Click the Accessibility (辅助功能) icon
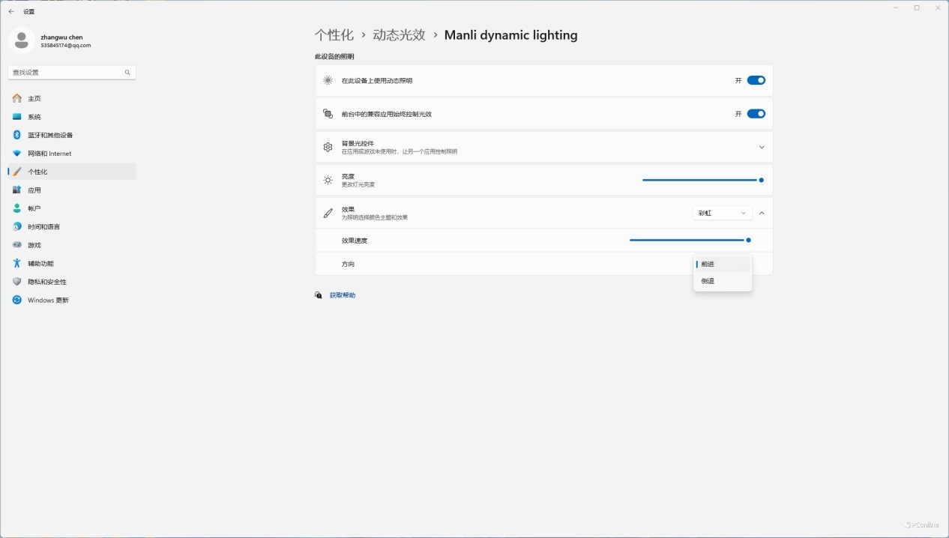 click(16, 264)
